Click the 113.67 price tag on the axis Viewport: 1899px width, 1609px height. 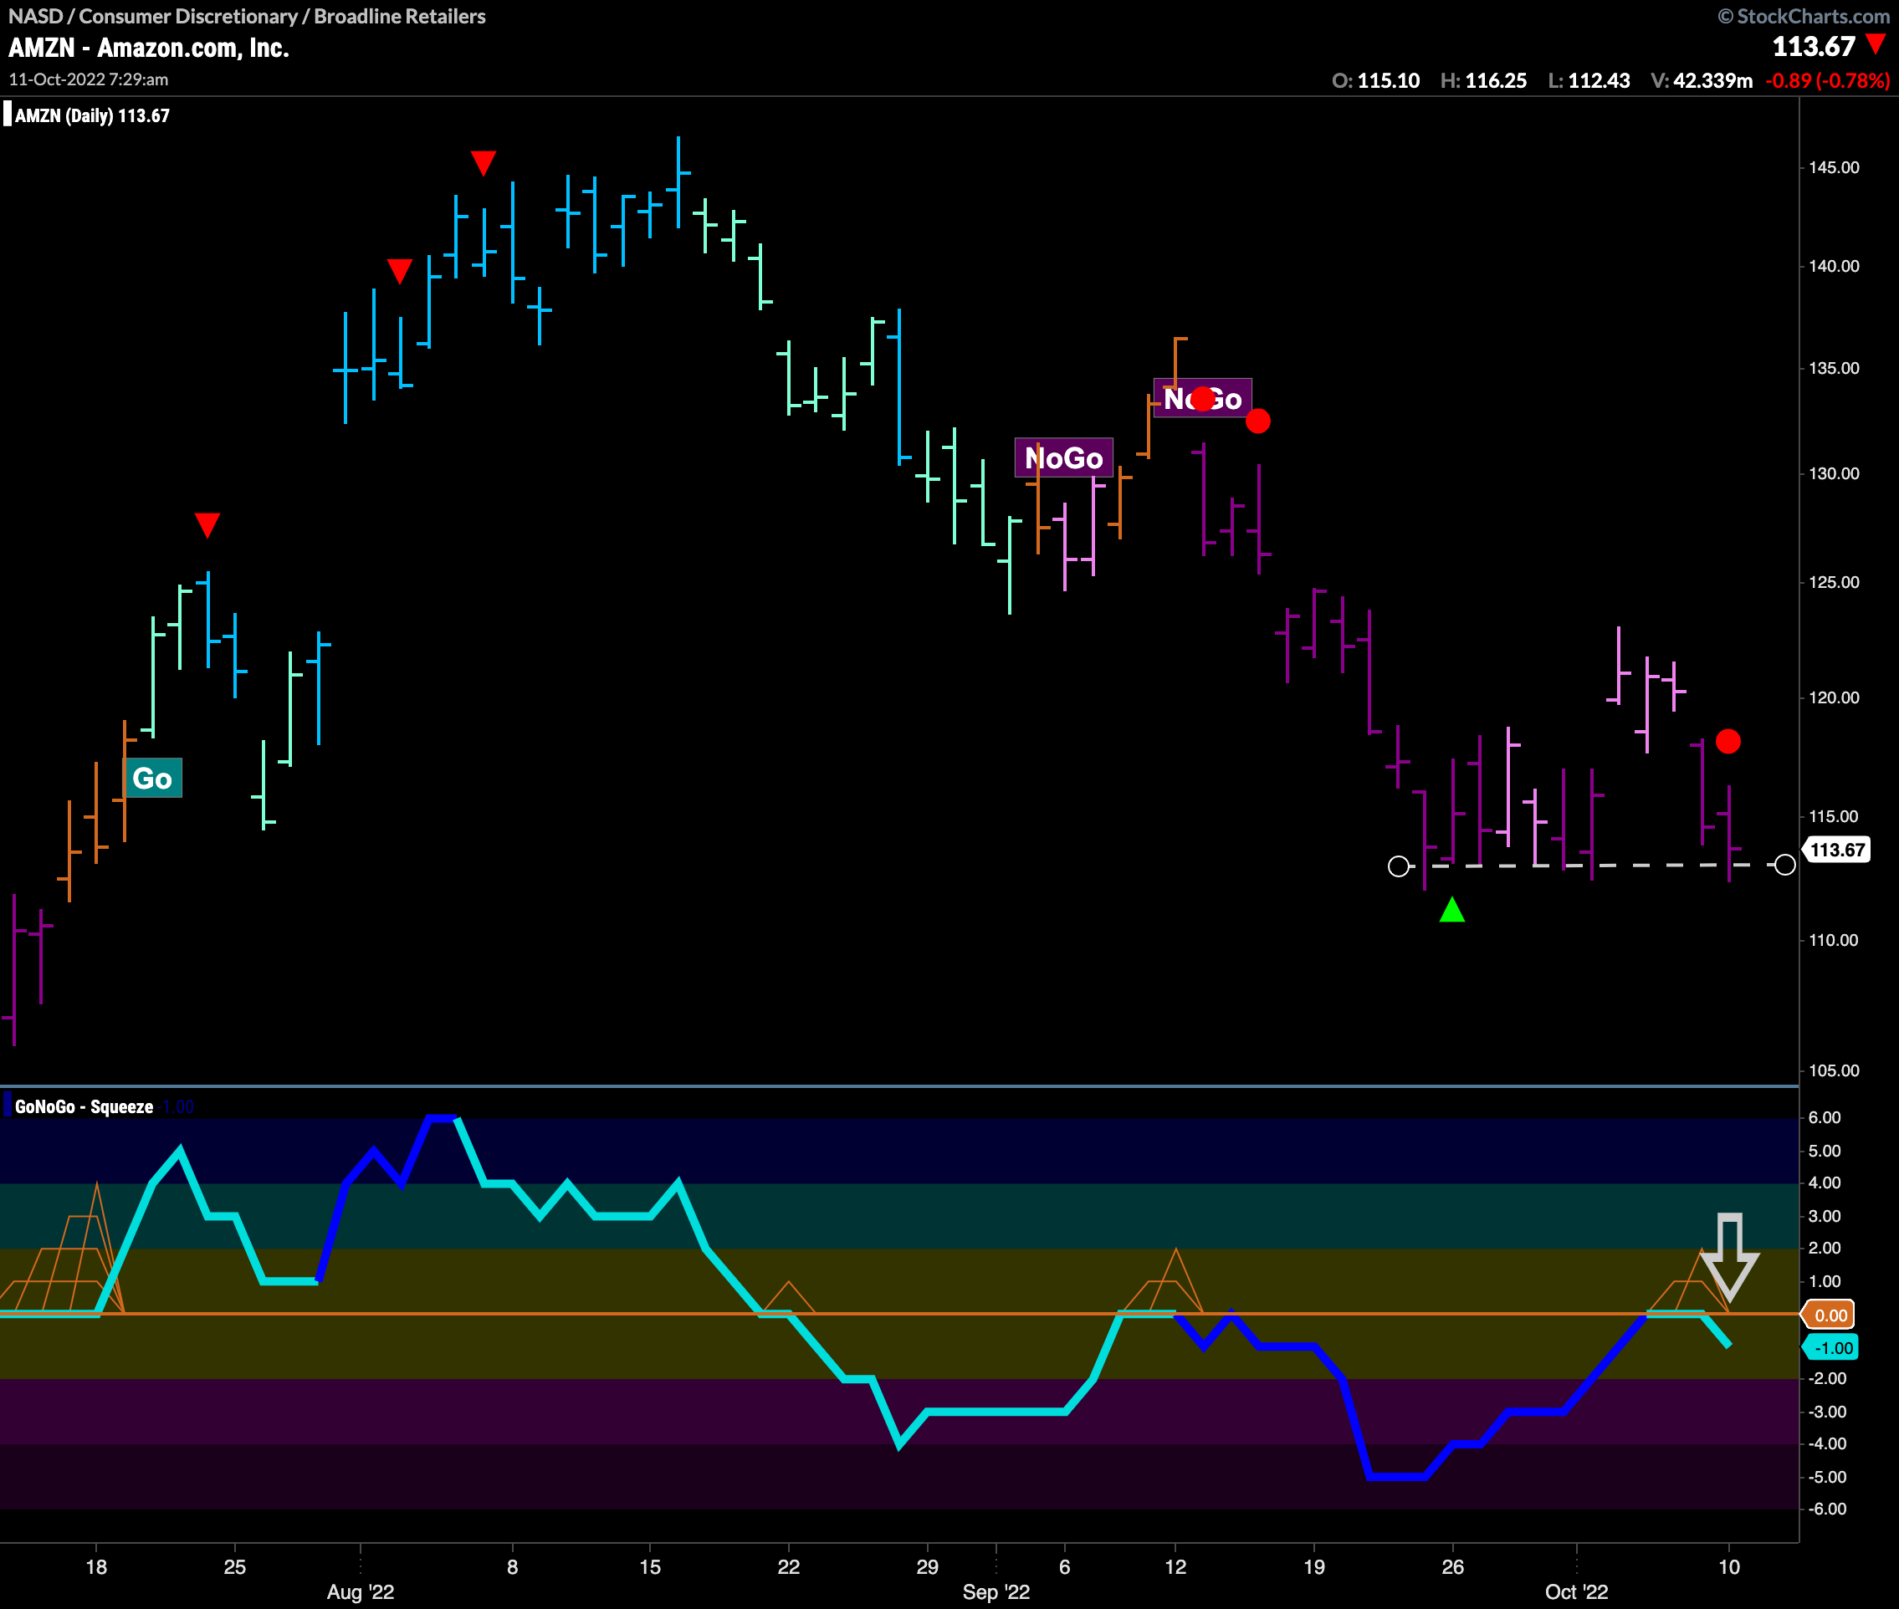pyautogui.click(x=1837, y=850)
